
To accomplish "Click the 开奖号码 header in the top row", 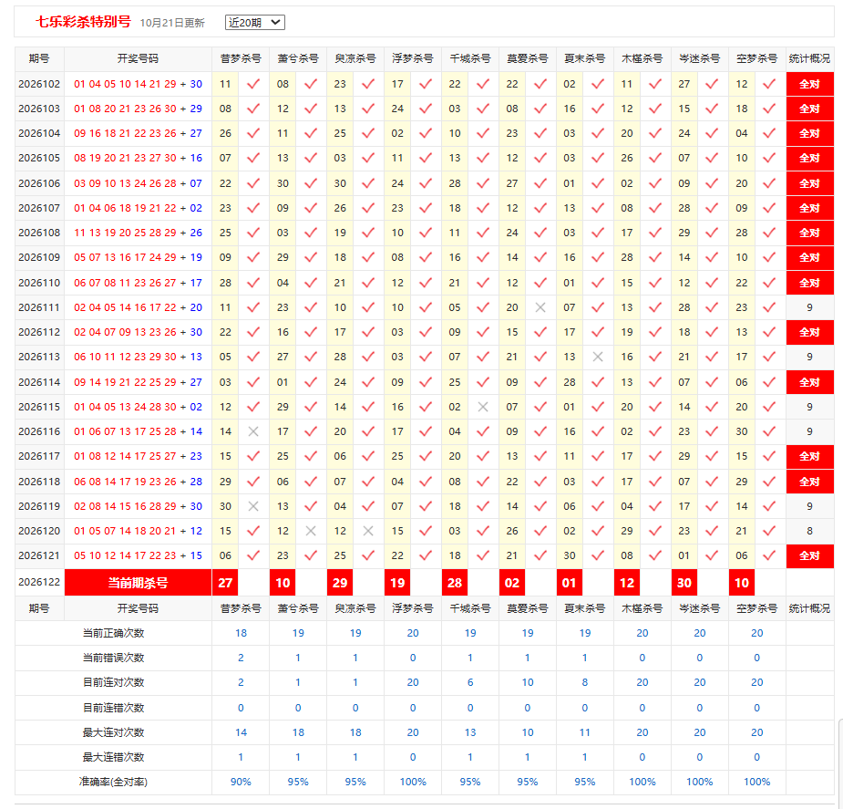I will pyautogui.click(x=139, y=58).
